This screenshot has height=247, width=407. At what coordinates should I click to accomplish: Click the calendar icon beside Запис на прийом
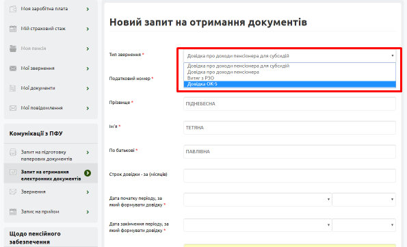pos(13,211)
